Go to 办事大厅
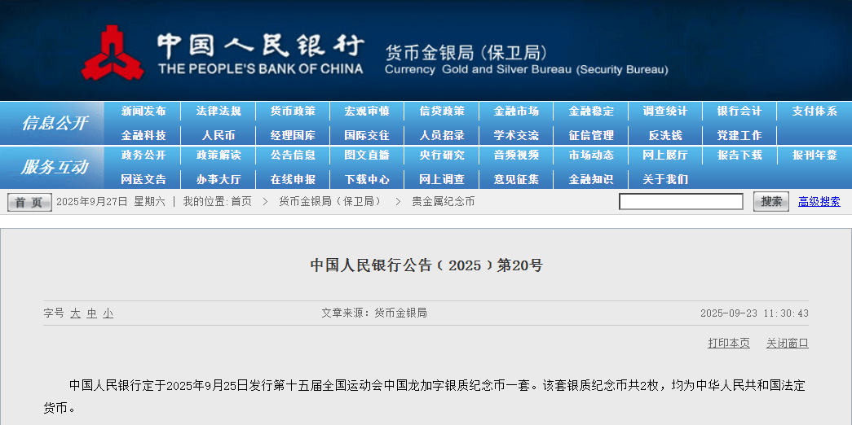Viewport: 852px width, 425px height. click(219, 179)
